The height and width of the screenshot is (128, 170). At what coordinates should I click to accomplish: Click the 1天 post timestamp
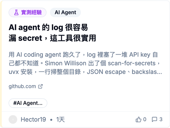click(61, 120)
